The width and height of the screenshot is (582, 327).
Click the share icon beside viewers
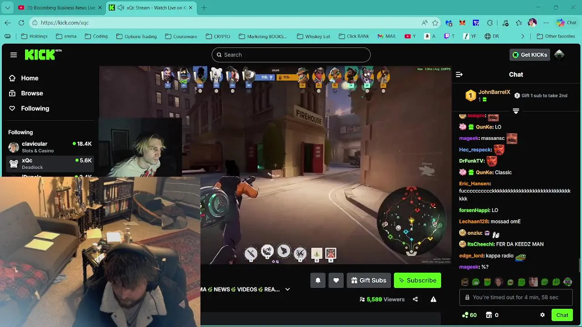(x=415, y=299)
